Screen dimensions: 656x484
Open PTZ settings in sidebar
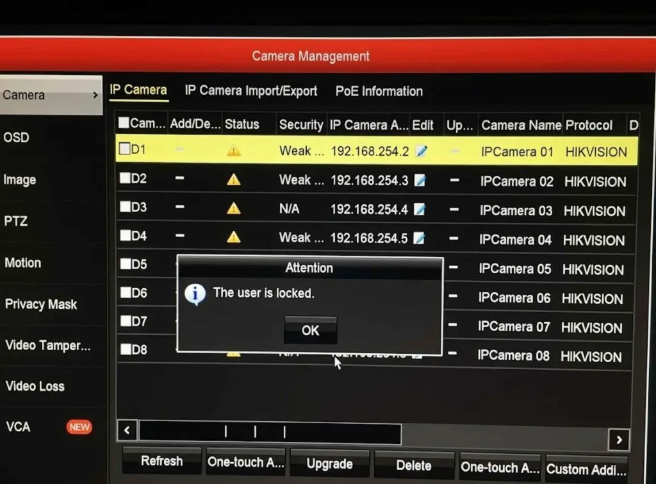(16, 221)
